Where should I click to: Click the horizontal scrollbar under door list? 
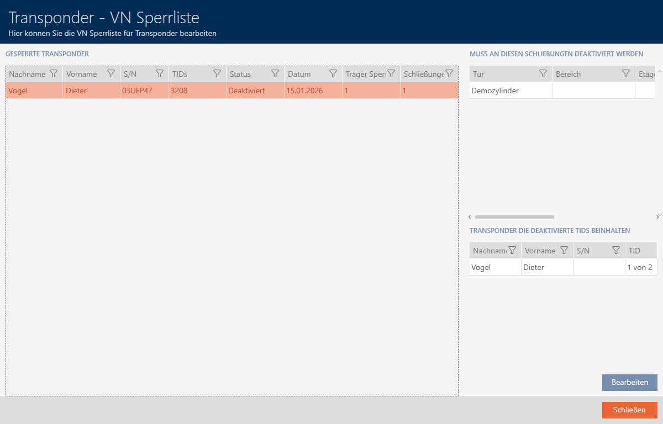tap(514, 217)
